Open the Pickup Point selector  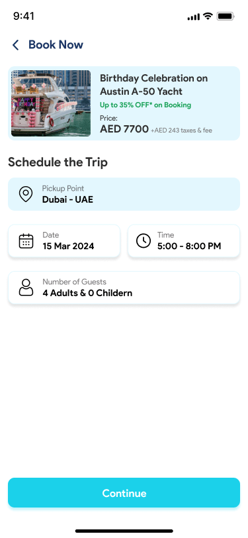(124, 194)
